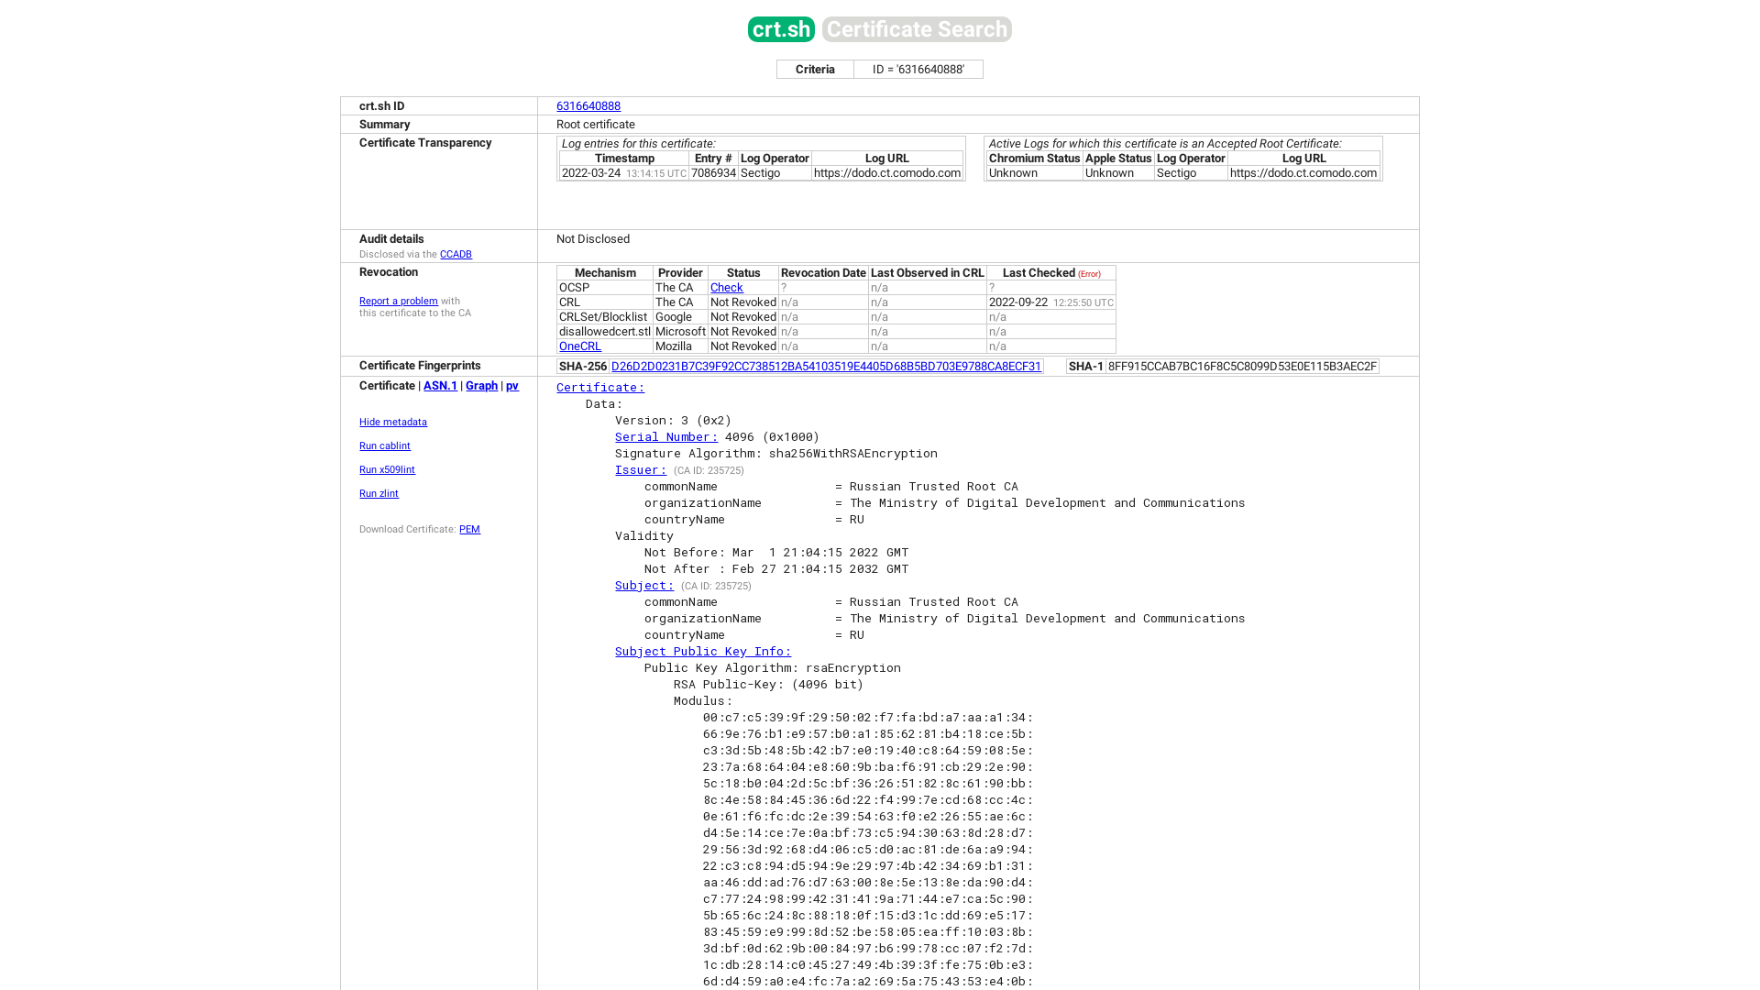Switch to the ASN.1 certificate view

click(440, 386)
